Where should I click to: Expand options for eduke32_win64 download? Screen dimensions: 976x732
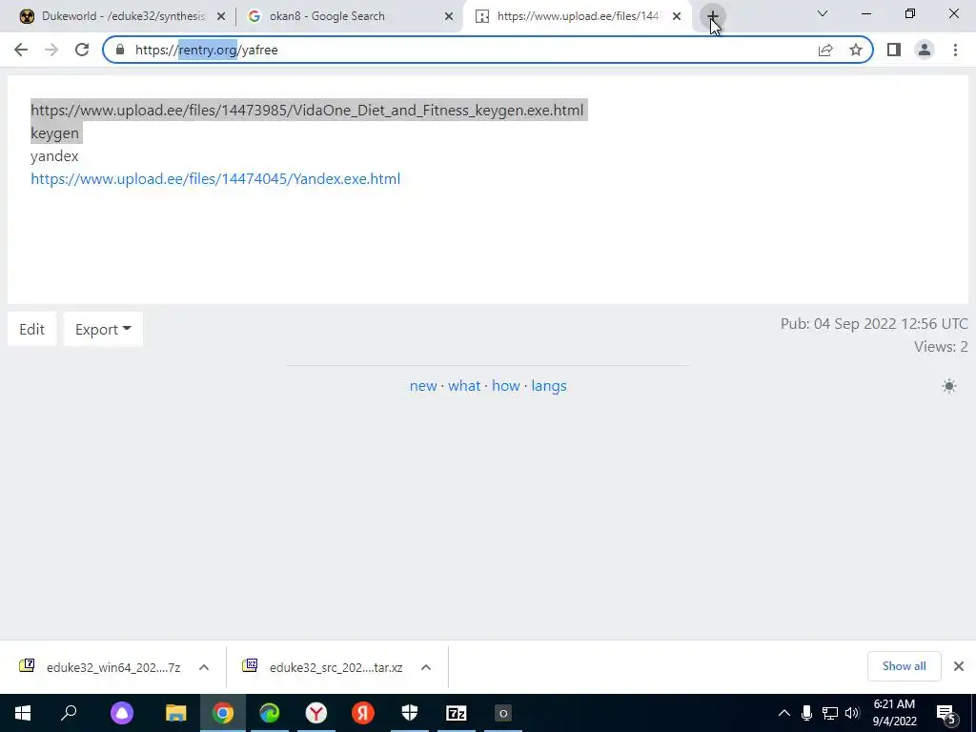pyautogui.click(x=204, y=667)
